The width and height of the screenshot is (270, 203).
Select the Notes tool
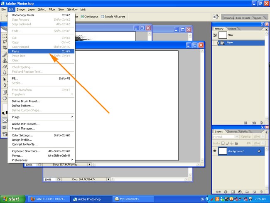click(5, 92)
